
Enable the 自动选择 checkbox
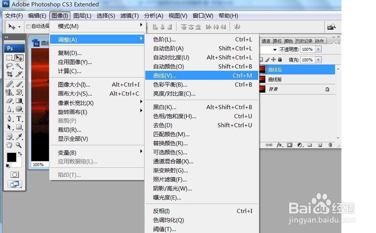pos(28,26)
